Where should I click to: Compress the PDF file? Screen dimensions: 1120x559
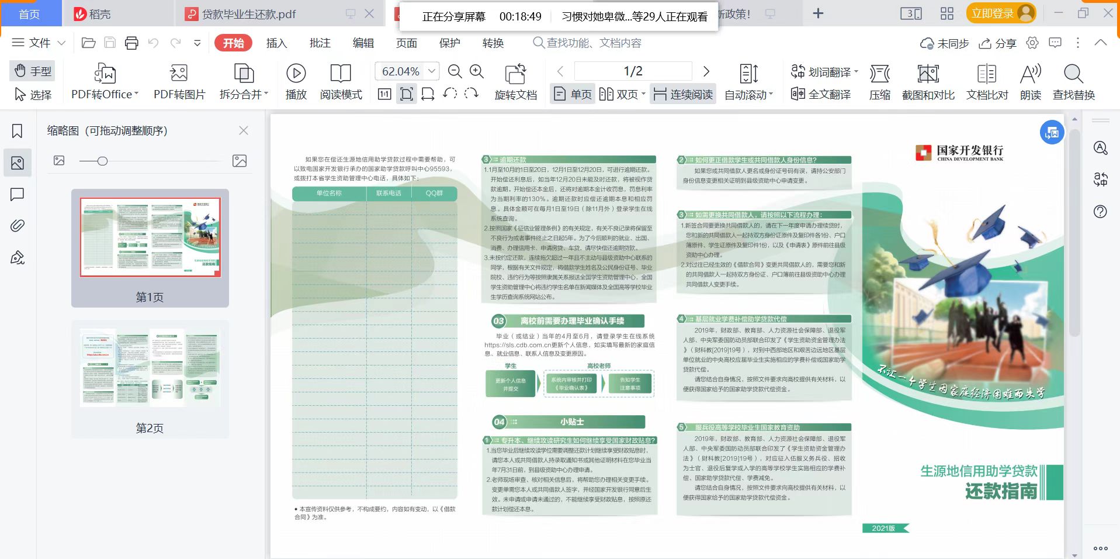879,82
